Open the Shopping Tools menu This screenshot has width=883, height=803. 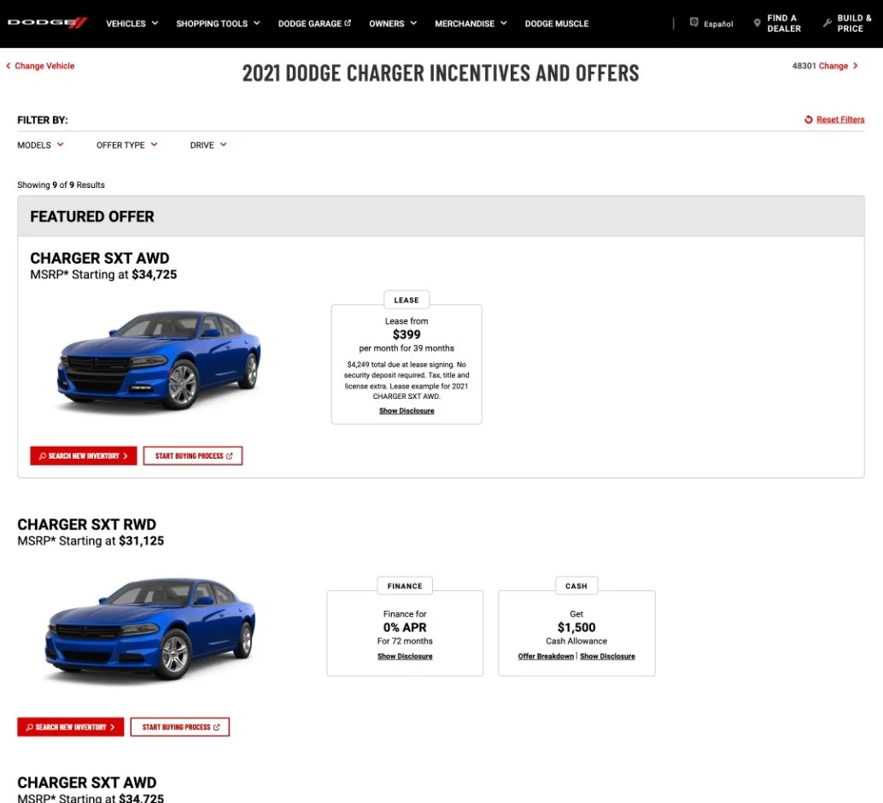pos(218,24)
